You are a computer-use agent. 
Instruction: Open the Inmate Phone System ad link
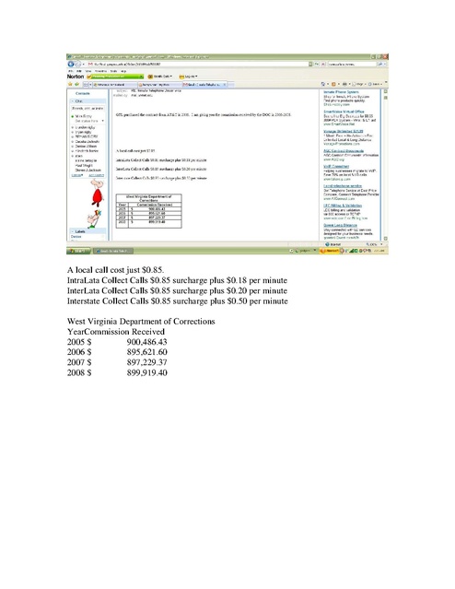(x=341, y=92)
